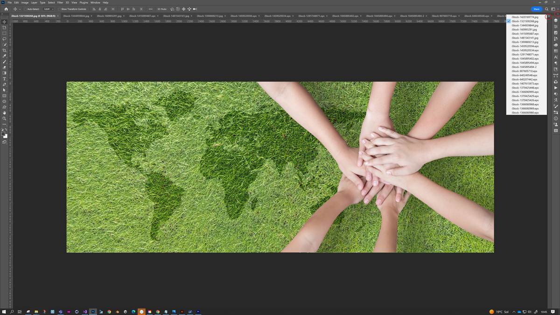This screenshot has width=560, height=315.
Task: Click the Windows Start button
Action: point(4,311)
